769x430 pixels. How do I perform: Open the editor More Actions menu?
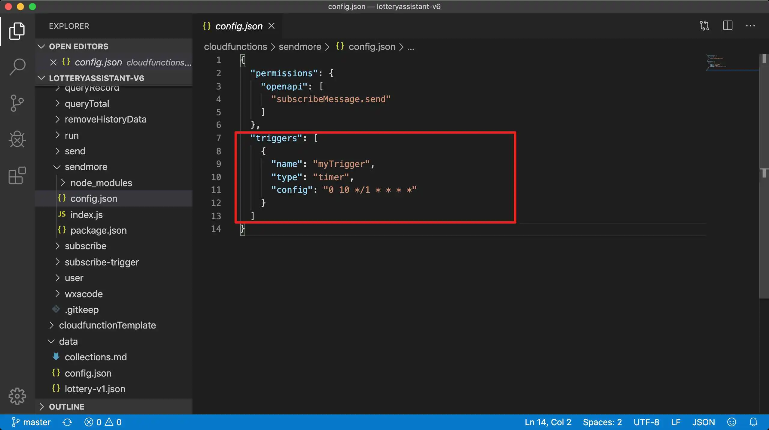tap(750, 26)
